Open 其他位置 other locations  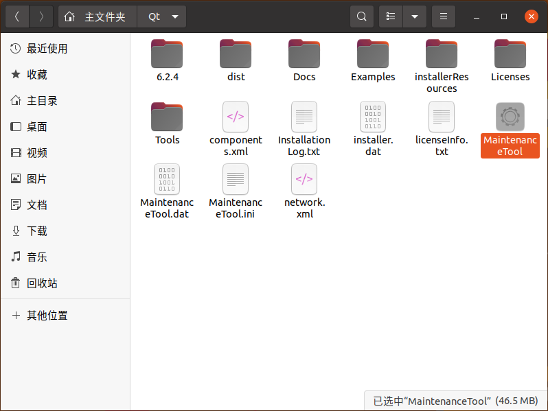(65, 316)
